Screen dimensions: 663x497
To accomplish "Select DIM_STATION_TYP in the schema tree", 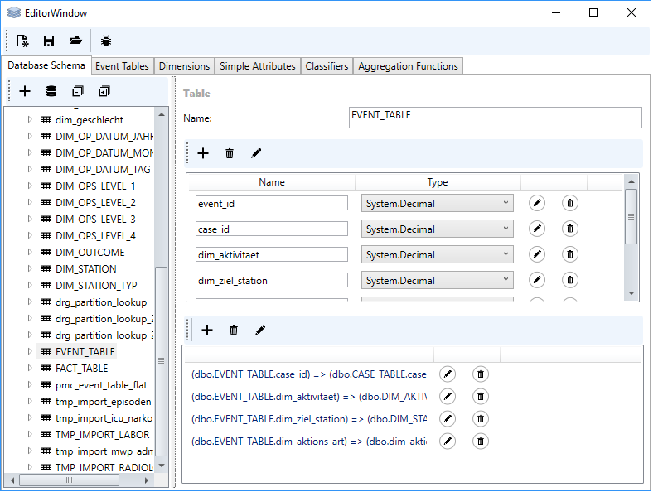I will click(96, 286).
